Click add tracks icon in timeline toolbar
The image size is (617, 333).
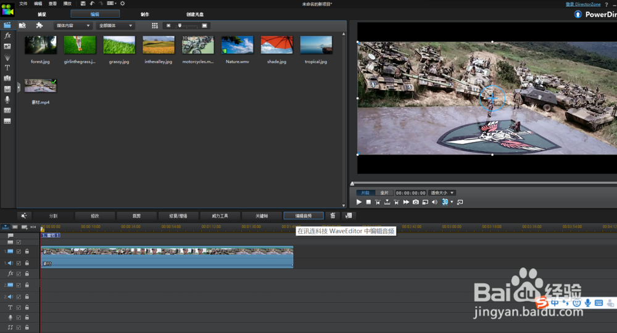pos(25,227)
